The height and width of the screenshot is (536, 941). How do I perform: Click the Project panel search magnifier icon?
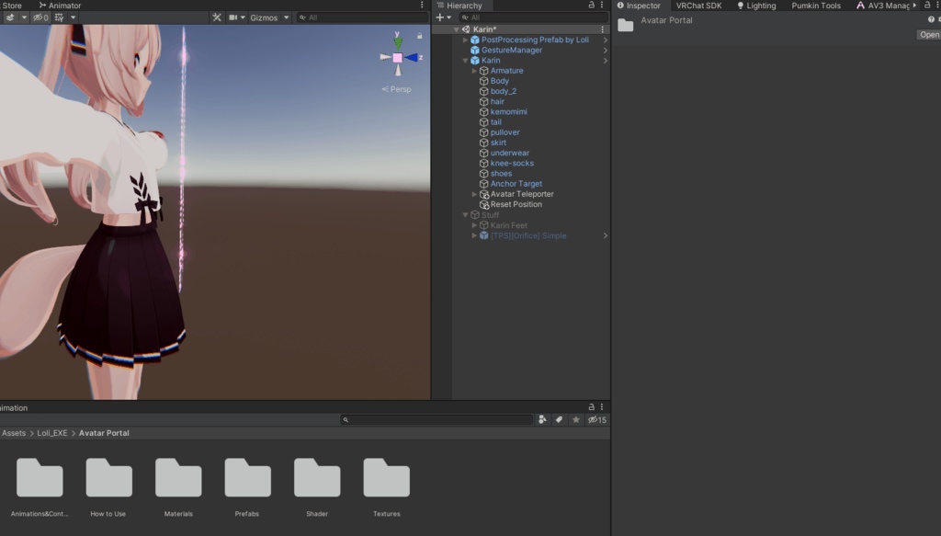346,419
